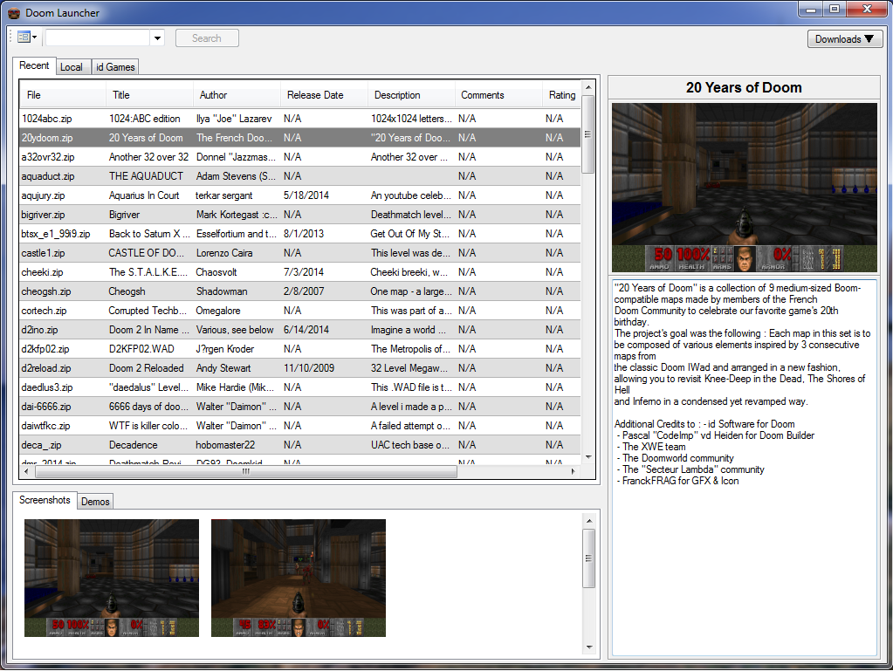
Task: Open the view options toolbar icon
Action: pos(27,38)
